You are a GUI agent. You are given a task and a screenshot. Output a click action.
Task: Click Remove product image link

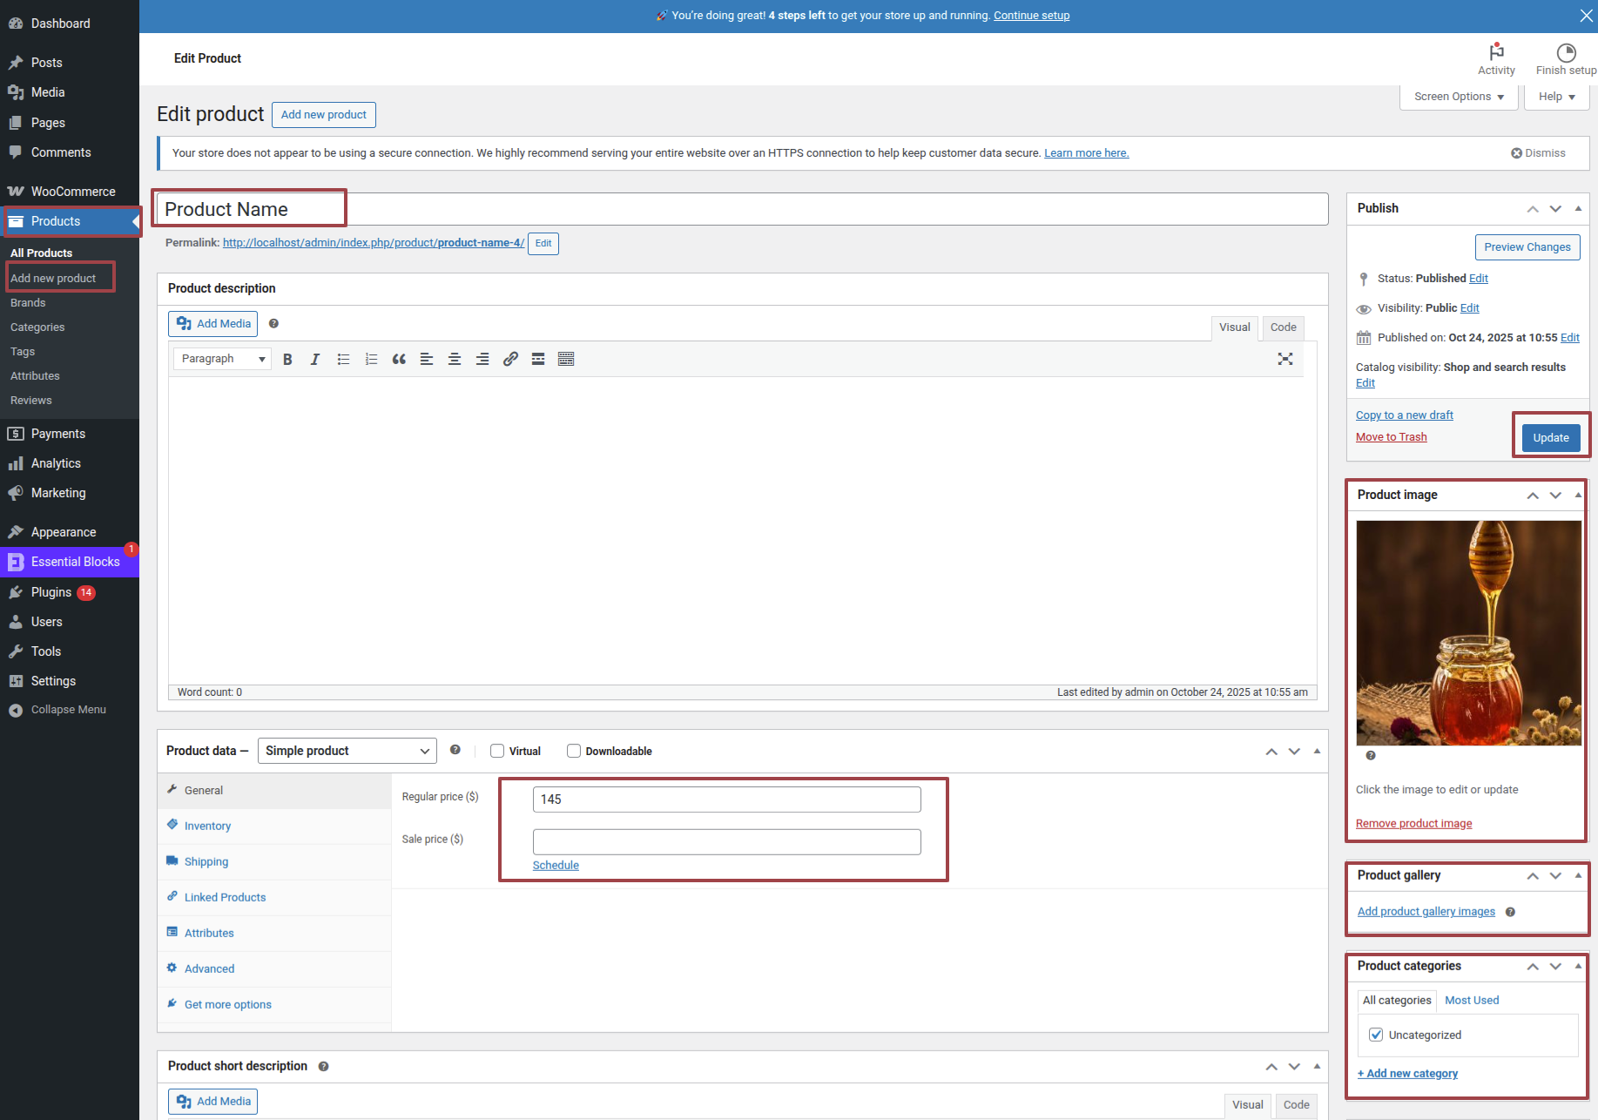click(x=1413, y=823)
